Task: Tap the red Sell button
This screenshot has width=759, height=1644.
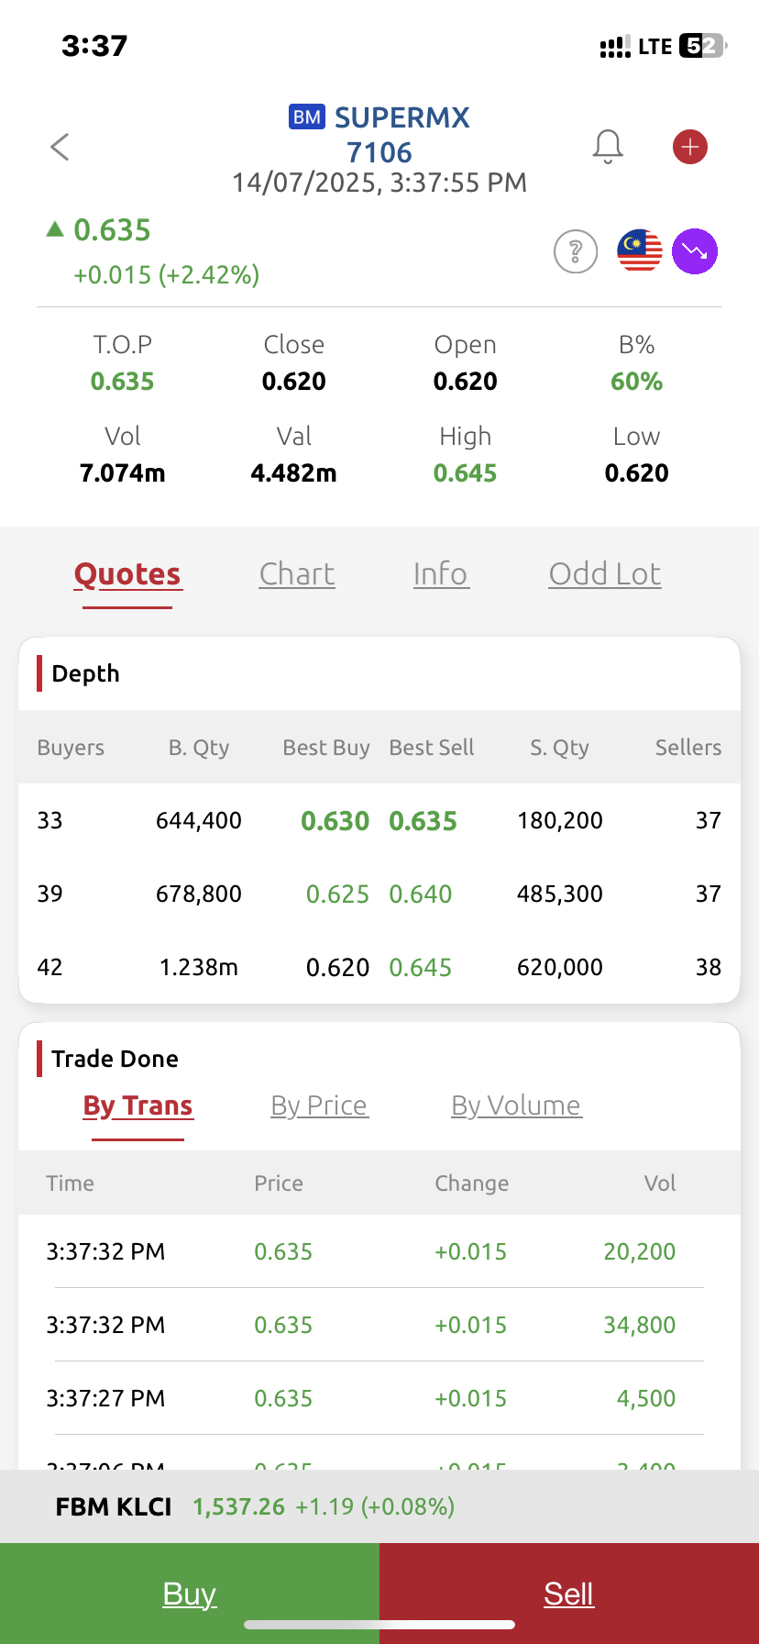Action: [569, 1594]
